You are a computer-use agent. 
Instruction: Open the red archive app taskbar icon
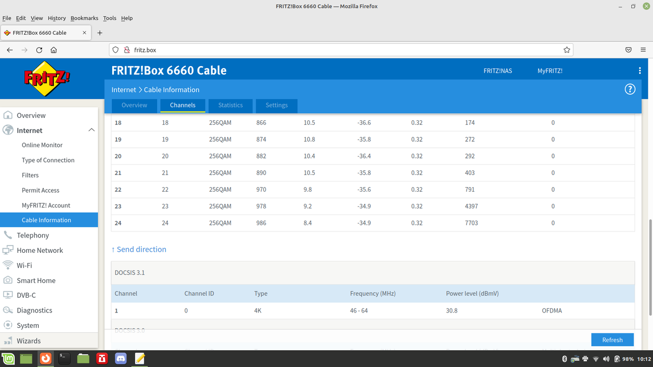pos(102,359)
